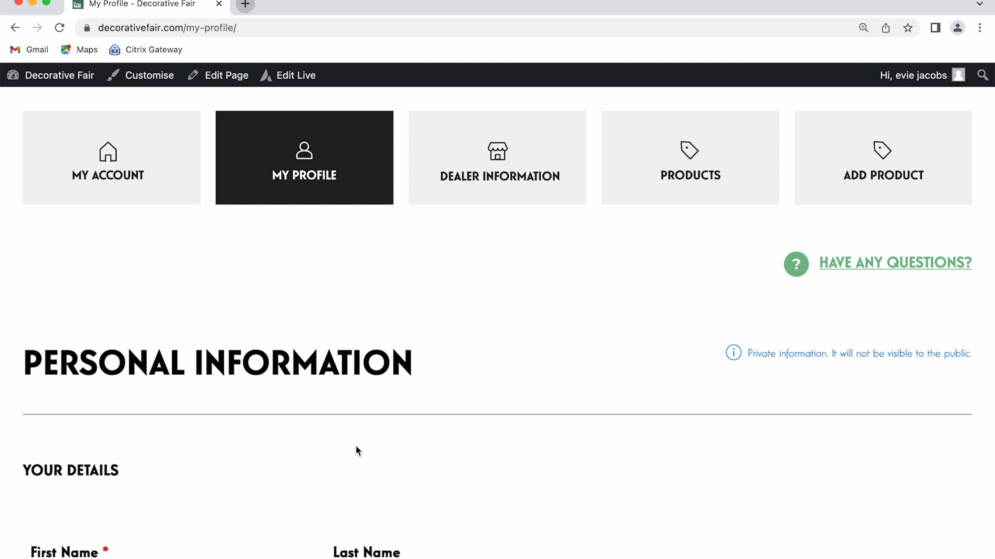Open Chrome profile avatar icon

click(x=957, y=28)
